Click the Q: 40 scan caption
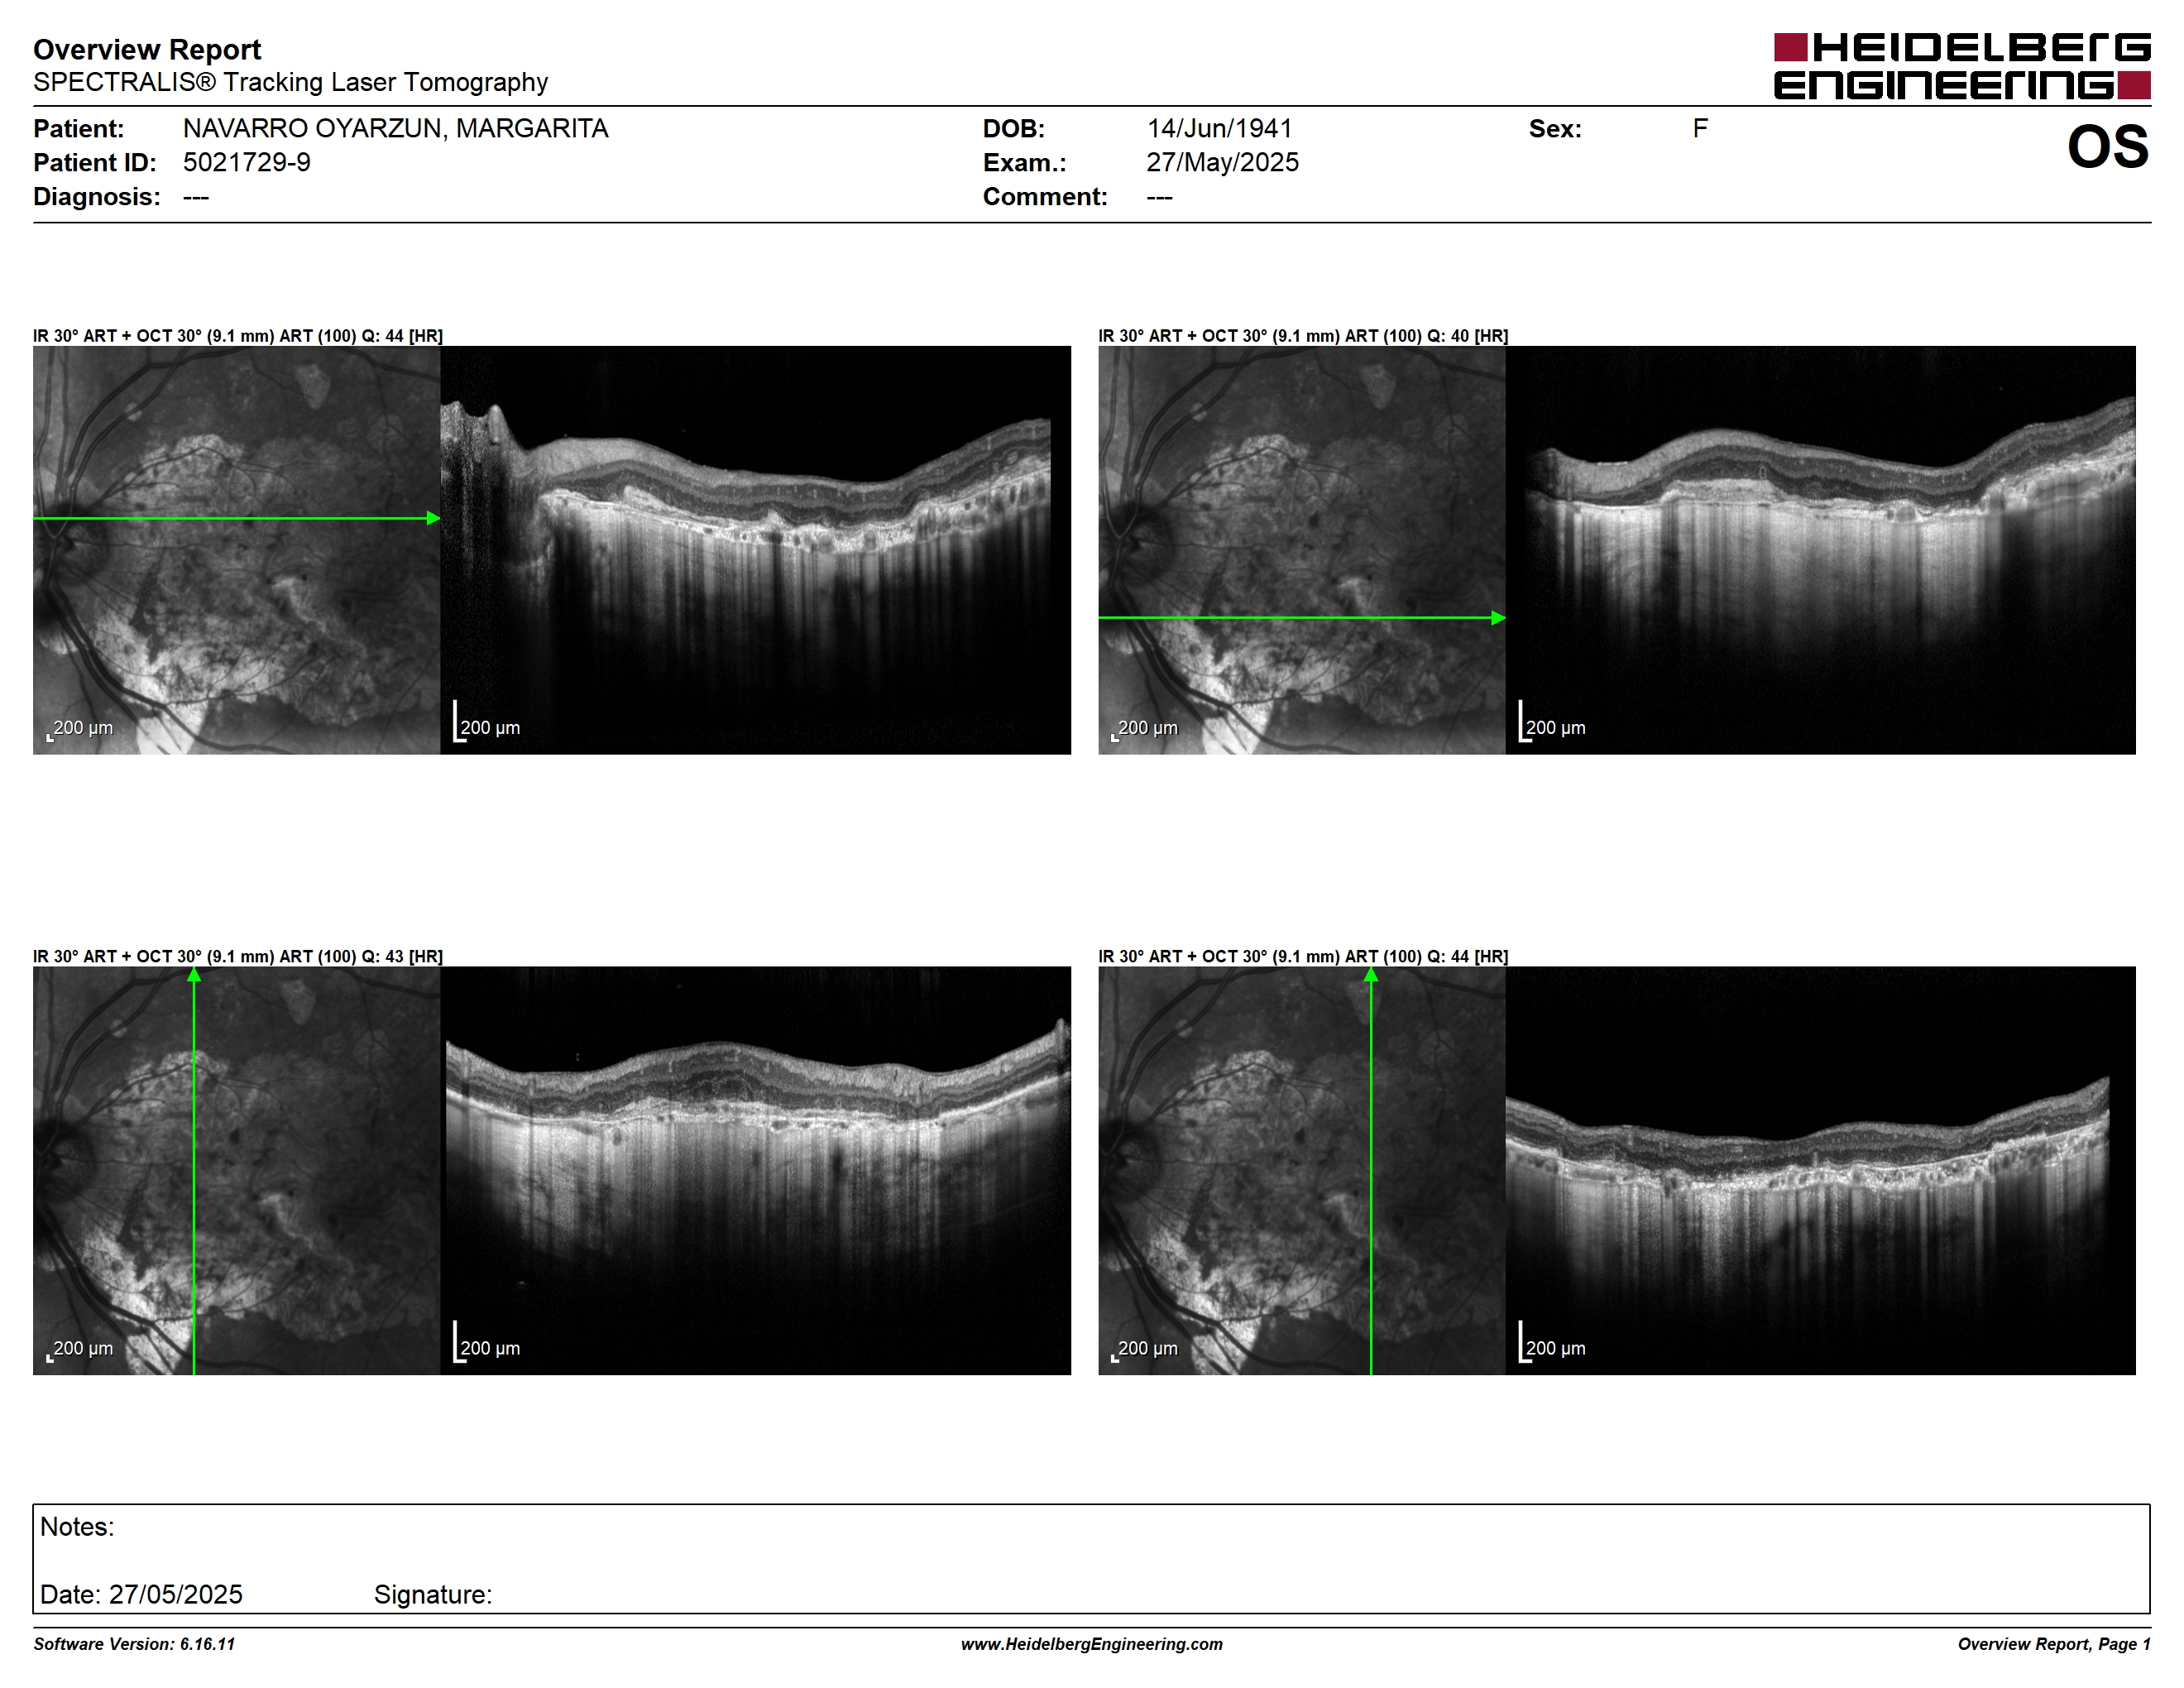Viewport: 2184px width, 1688px height. point(1303,336)
